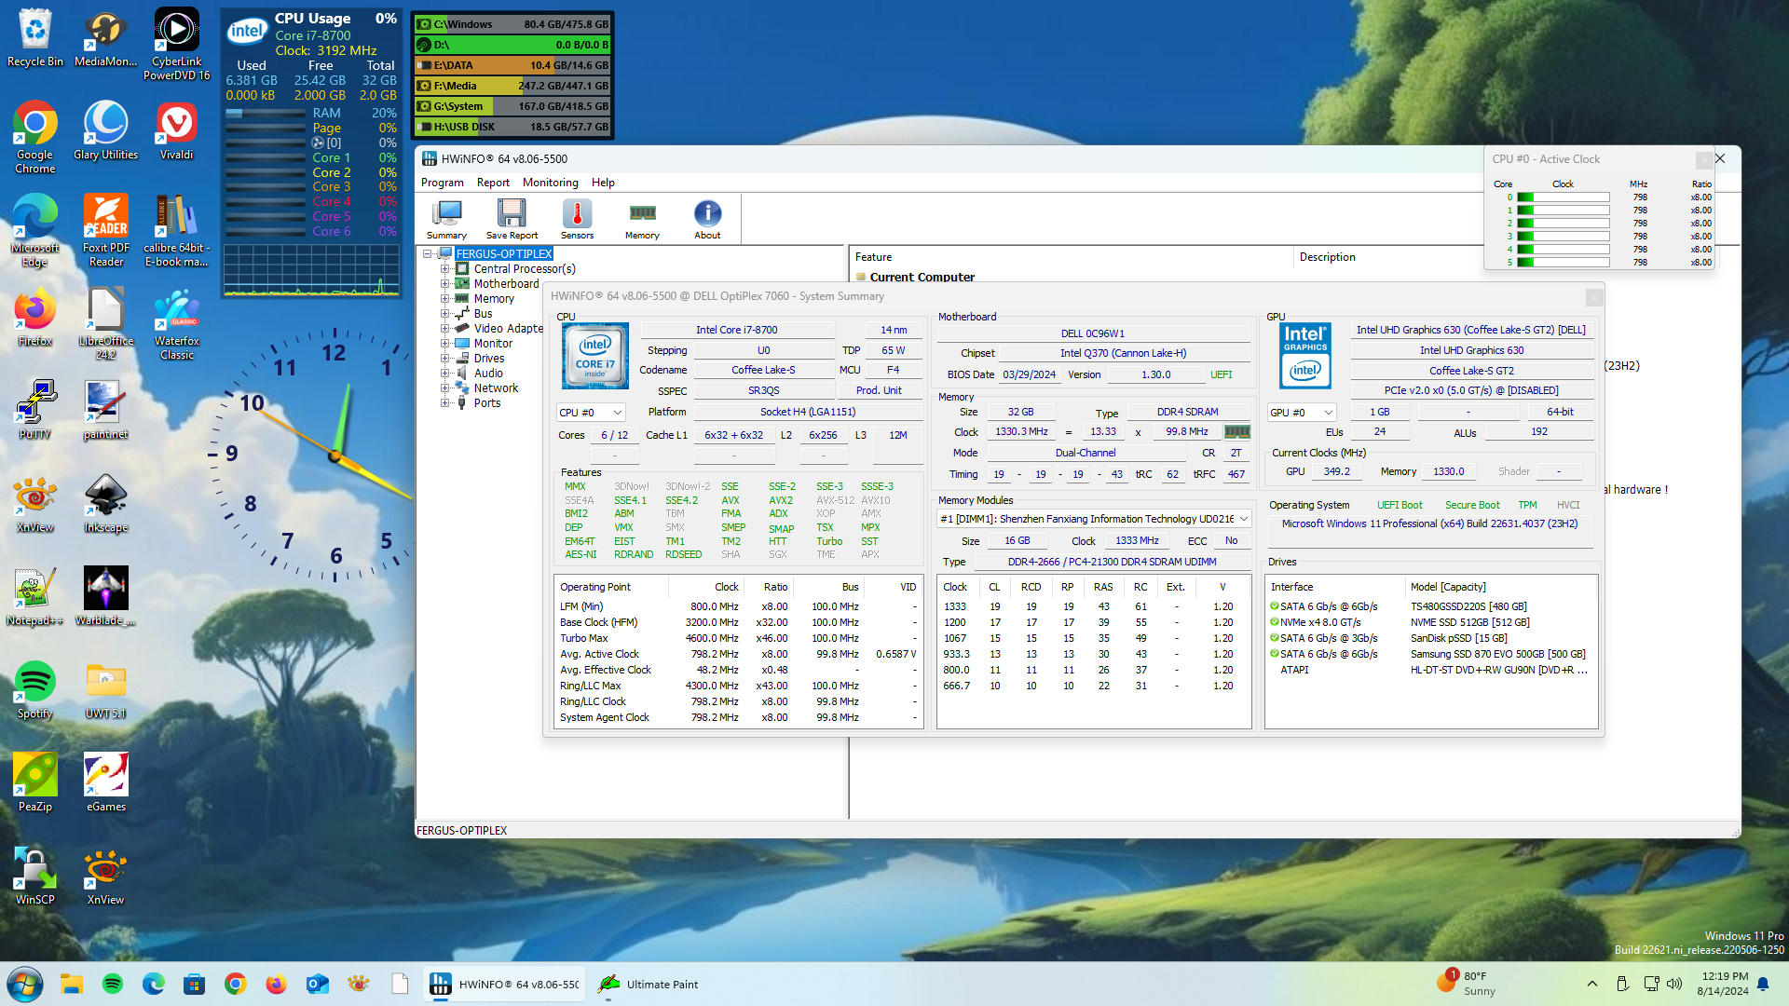Open Foxit PDF Reader desktop icon
The width and height of the screenshot is (1789, 1006).
point(105,230)
